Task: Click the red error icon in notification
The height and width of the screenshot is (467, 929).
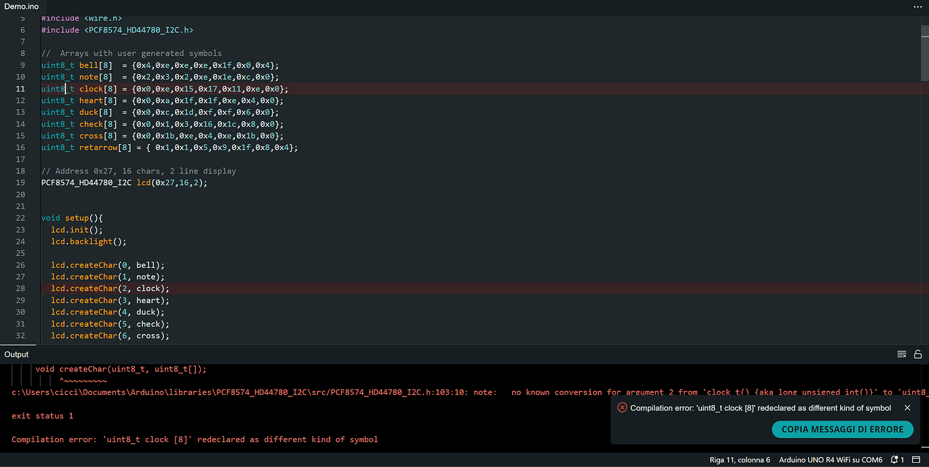Action: 622,408
